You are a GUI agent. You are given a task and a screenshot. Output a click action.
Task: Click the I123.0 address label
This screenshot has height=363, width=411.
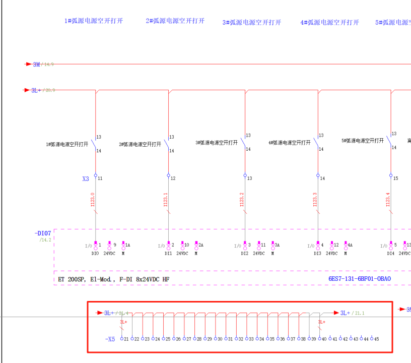pos(92,200)
